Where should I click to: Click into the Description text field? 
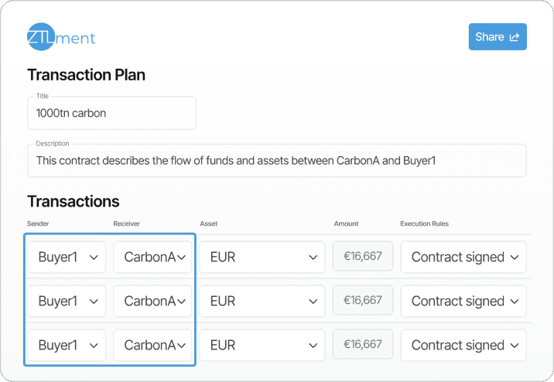click(276, 161)
